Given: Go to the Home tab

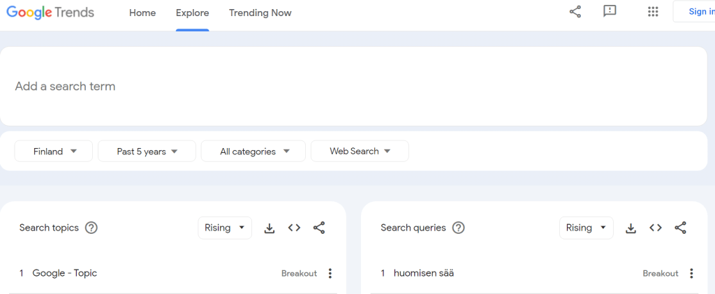Looking at the screenshot, I should [x=142, y=13].
